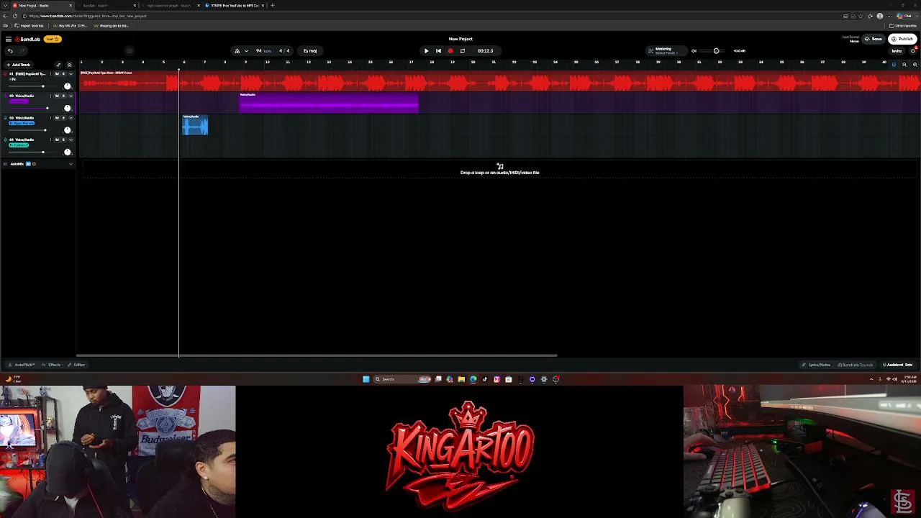Click the Add Track button
The image size is (921, 518).
[x=18, y=65]
